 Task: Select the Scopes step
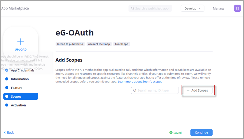pyautogui.click(x=21, y=96)
